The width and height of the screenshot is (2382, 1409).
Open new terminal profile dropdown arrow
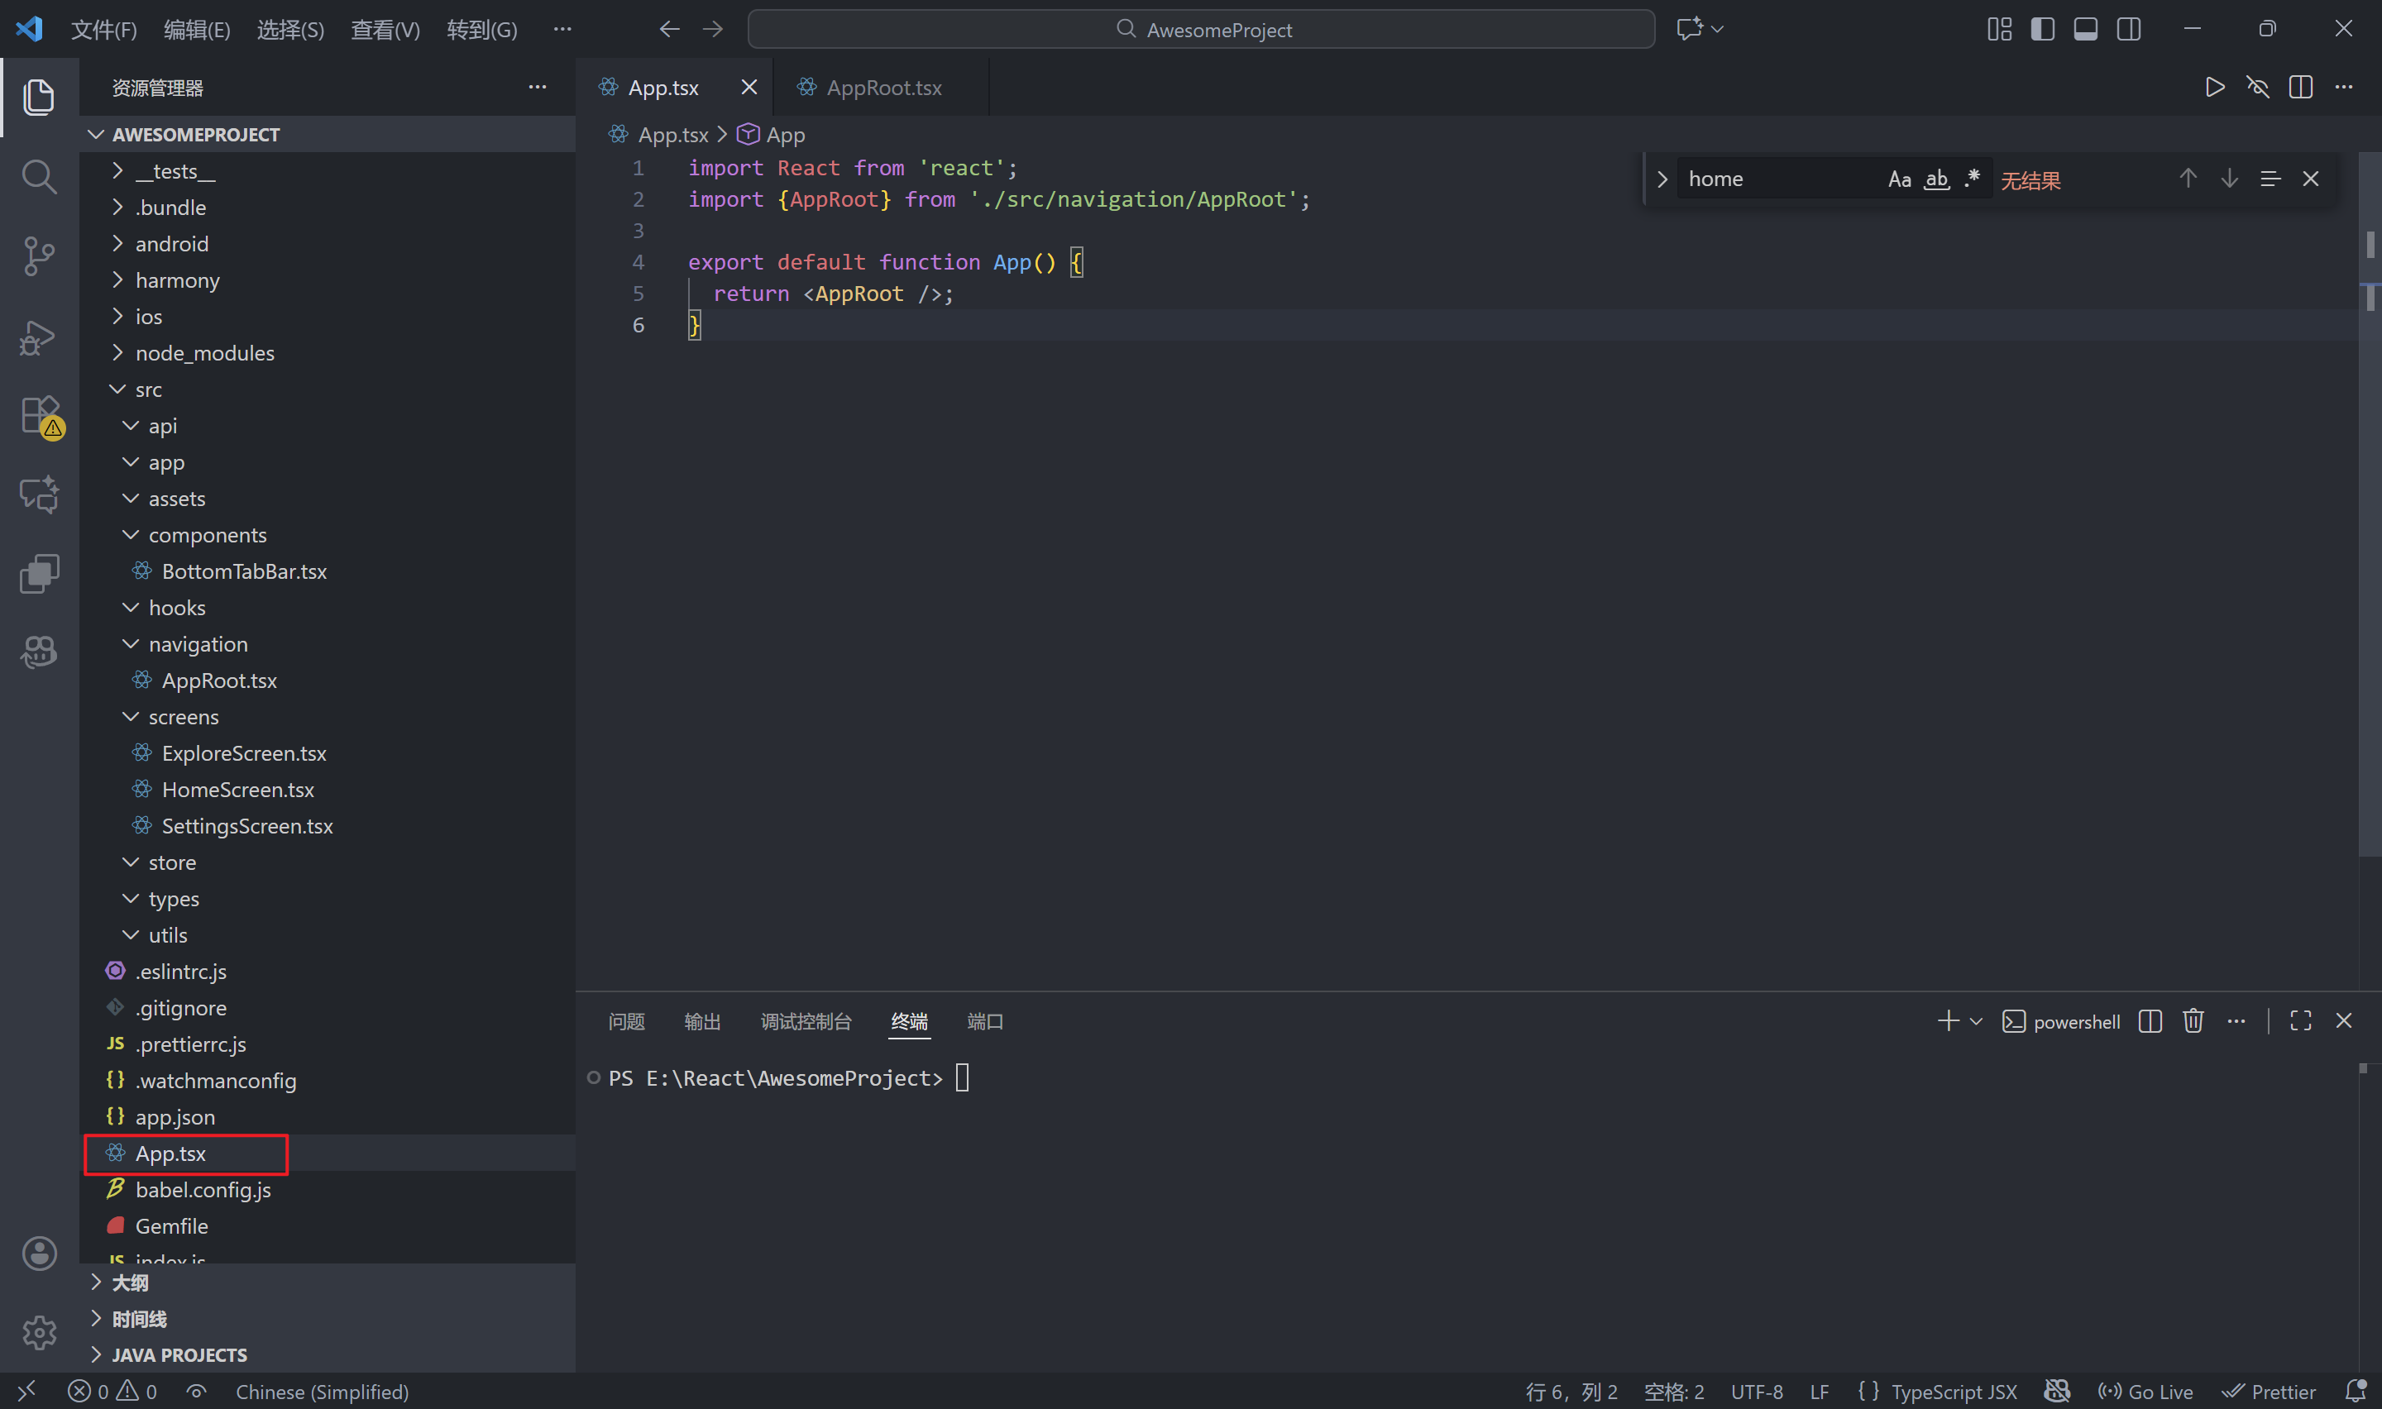click(x=1977, y=1022)
